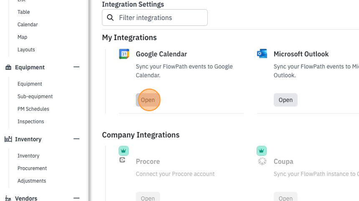Collapse the Inventory sidebar section
Screen dimensions: 359x201
pyautogui.click(x=76, y=139)
